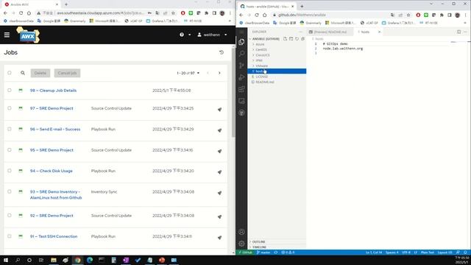Expand the OUTLINE section
Viewport: 471px width, 265px height.
click(x=277, y=241)
